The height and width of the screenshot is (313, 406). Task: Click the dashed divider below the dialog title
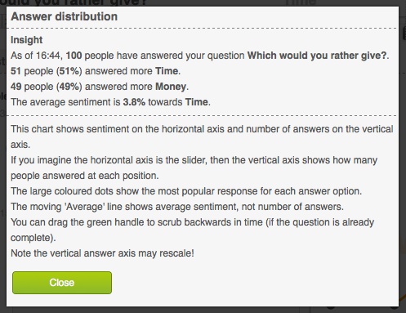point(202,28)
